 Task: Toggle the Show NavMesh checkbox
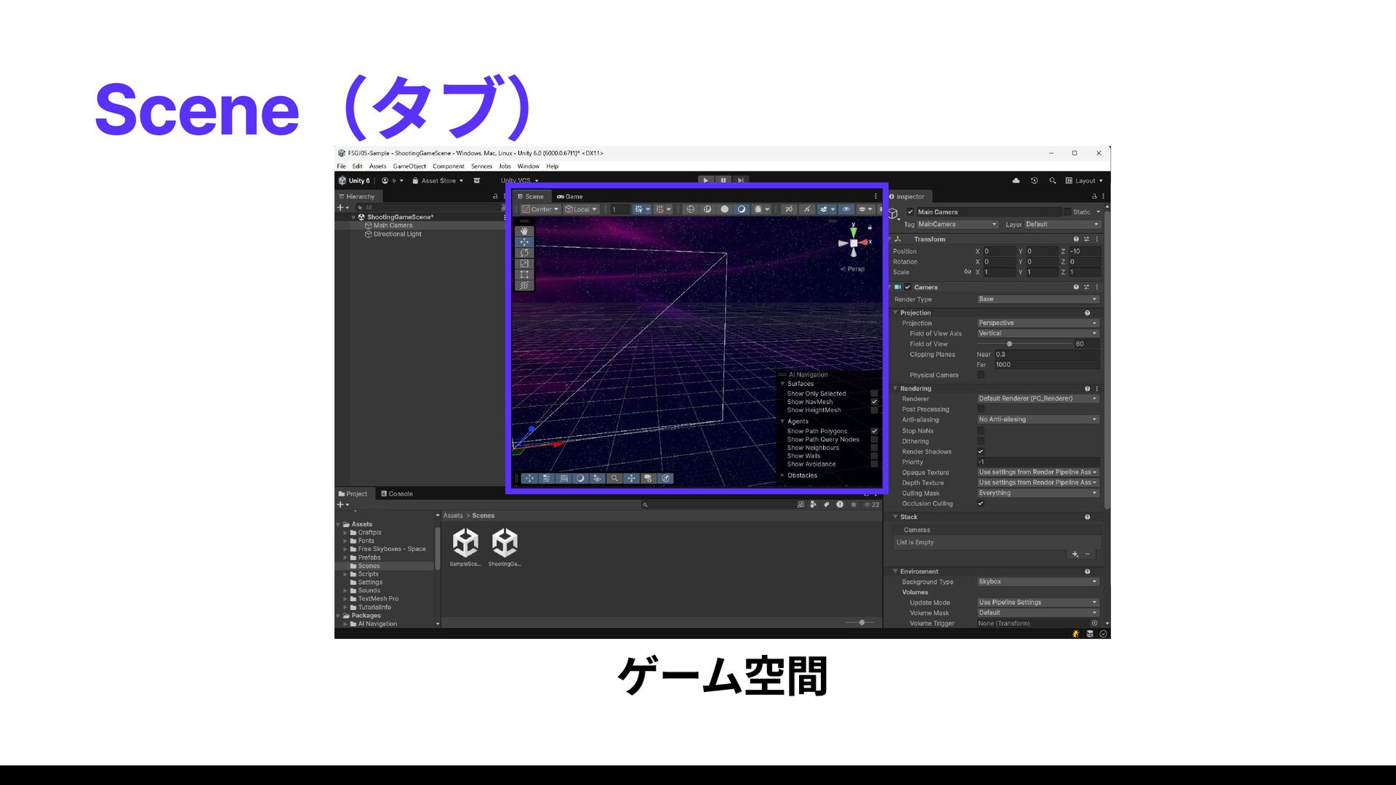[874, 402]
